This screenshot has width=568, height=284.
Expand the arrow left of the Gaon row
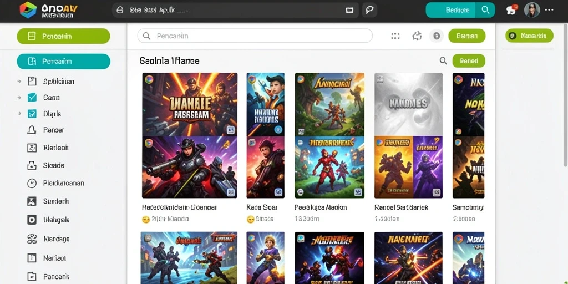click(19, 98)
